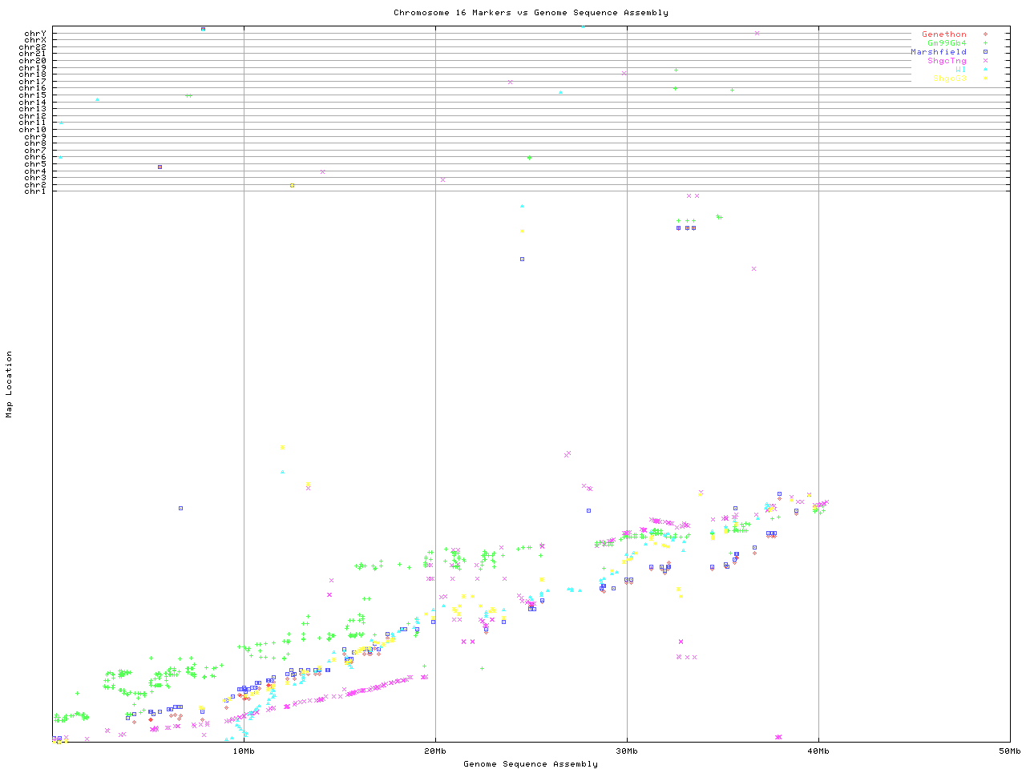1026x769 pixels.
Task: Click the Marshfield legend label
Action: pos(938,52)
